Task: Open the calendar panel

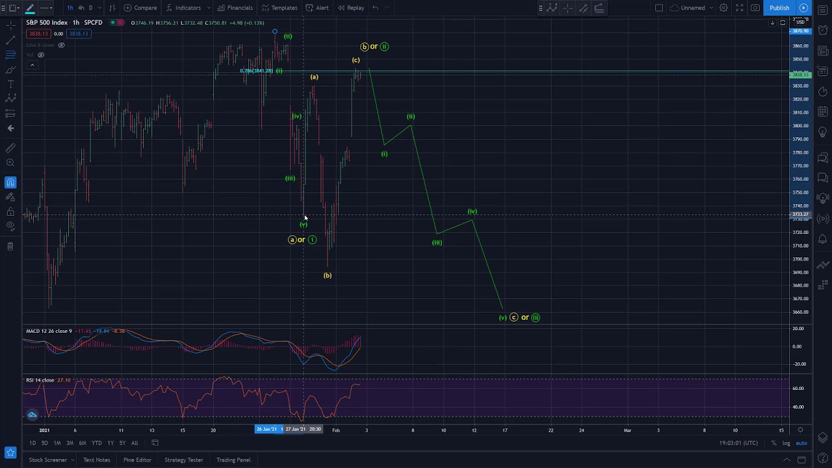Action: pyautogui.click(x=823, y=112)
